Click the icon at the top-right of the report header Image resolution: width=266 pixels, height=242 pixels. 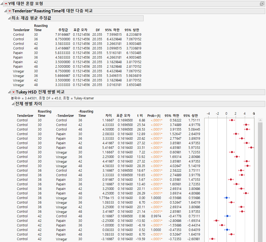(262, 4)
